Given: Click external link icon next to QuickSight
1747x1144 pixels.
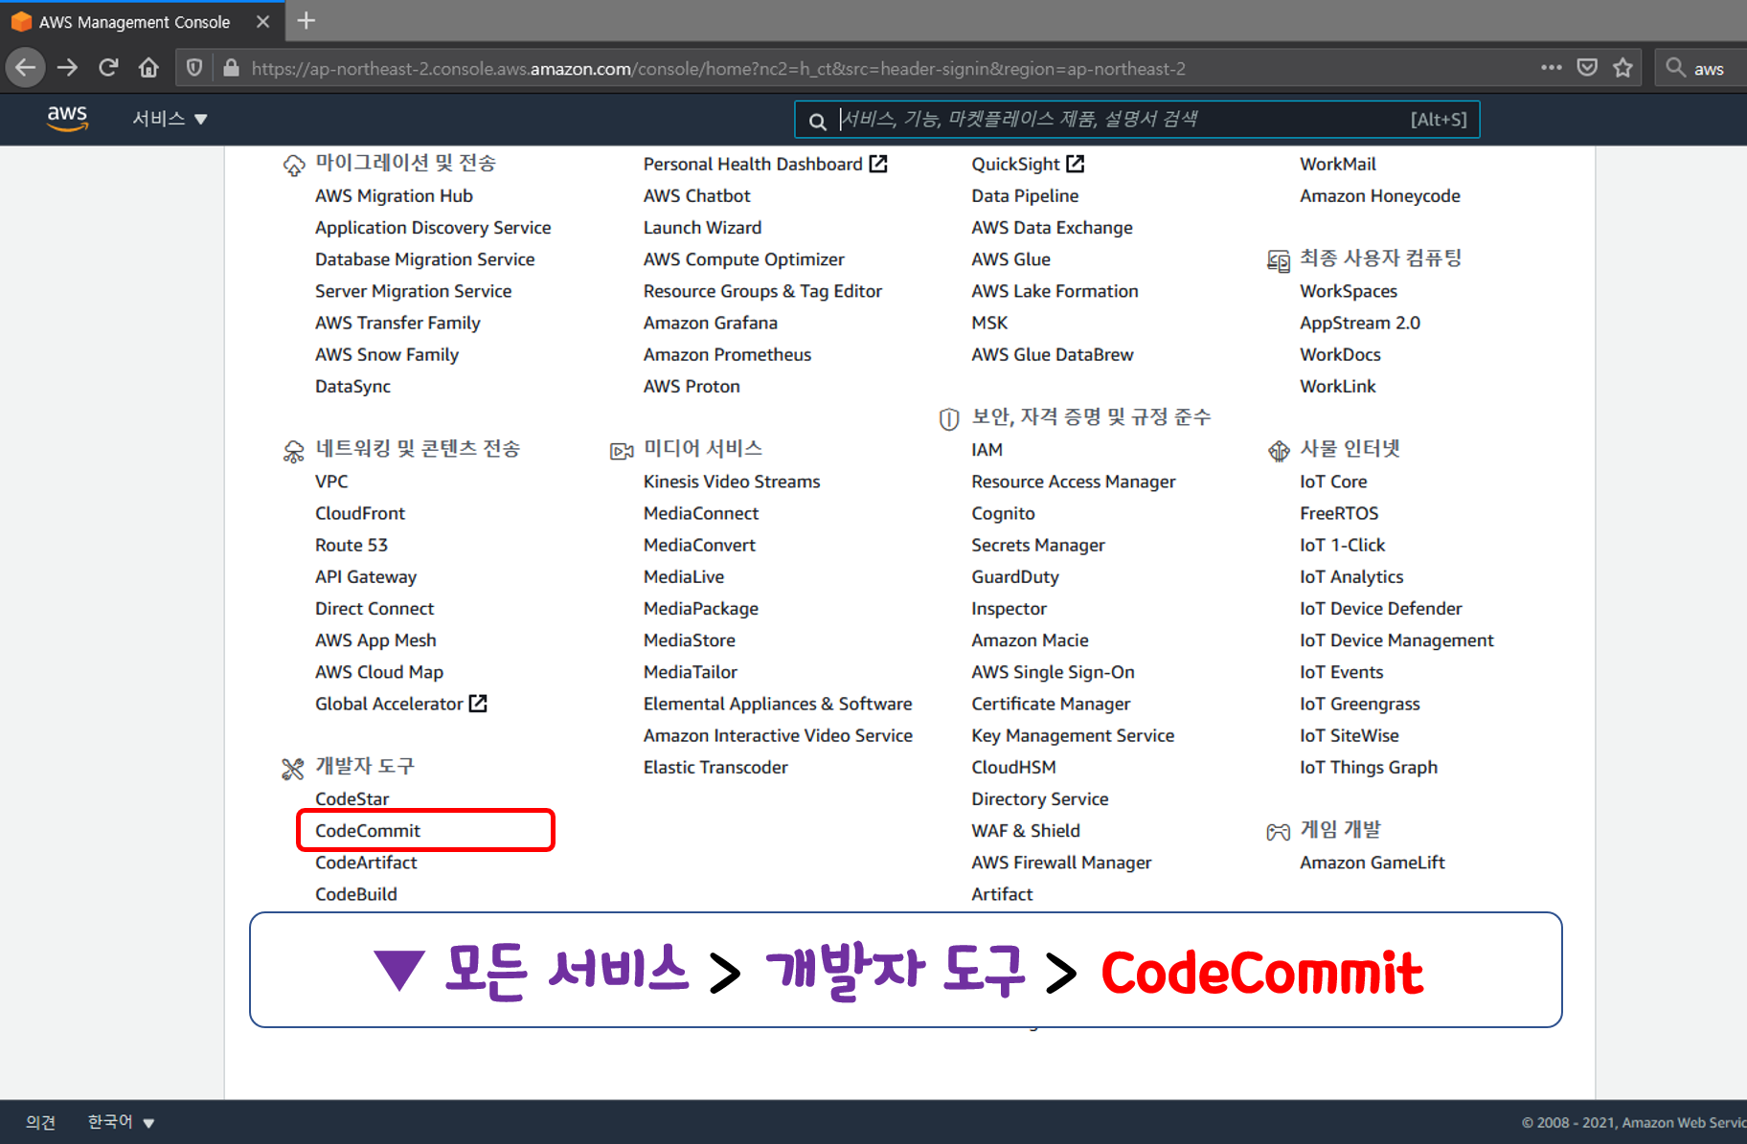Looking at the screenshot, I should point(1076,164).
